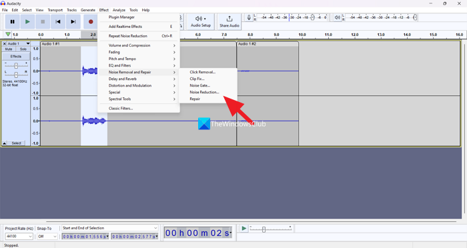This screenshot has height=248, width=467.
Task: Click the track Effects button
Action: [16, 57]
